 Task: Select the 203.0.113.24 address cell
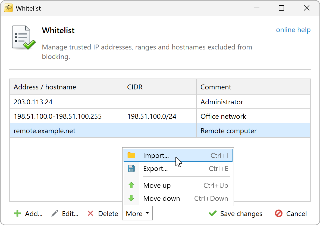[66, 102]
